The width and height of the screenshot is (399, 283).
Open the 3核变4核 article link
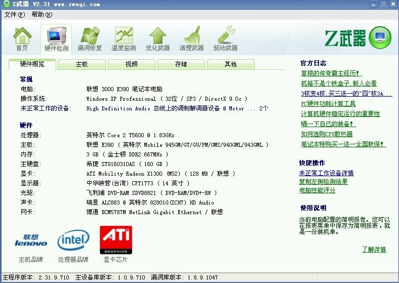(346, 94)
